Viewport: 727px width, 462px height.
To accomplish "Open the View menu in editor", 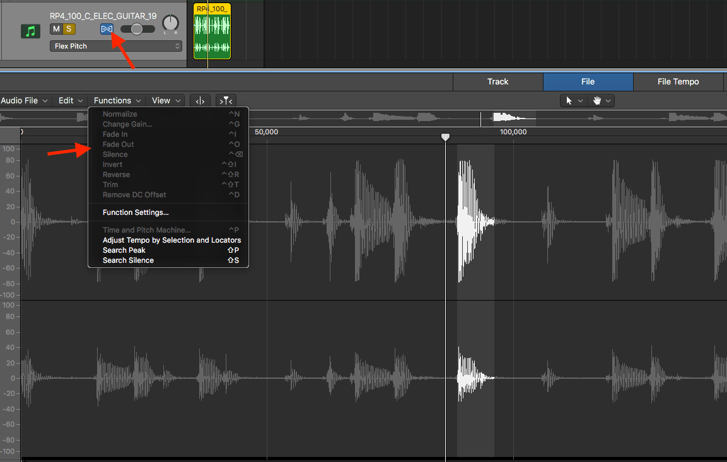I will coord(166,101).
